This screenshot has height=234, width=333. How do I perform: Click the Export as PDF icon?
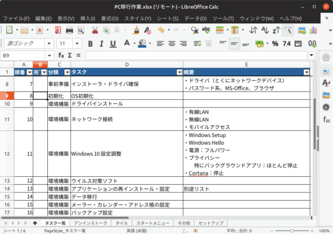[x=58, y=30]
